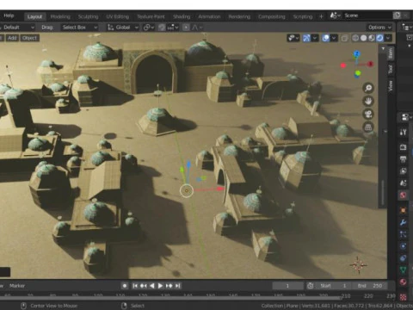This screenshot has width=413, height=310.
Task: Click the pan view hand icon
Action: [x=368, y=101]
